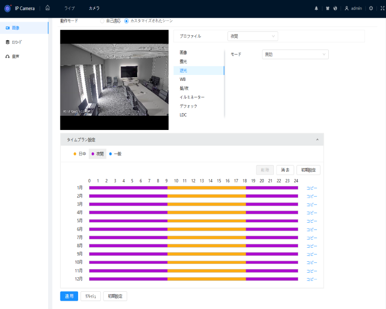The image size is (386, 309).
Task: Click the IP Camera logo icon
Action: point(8,8)
